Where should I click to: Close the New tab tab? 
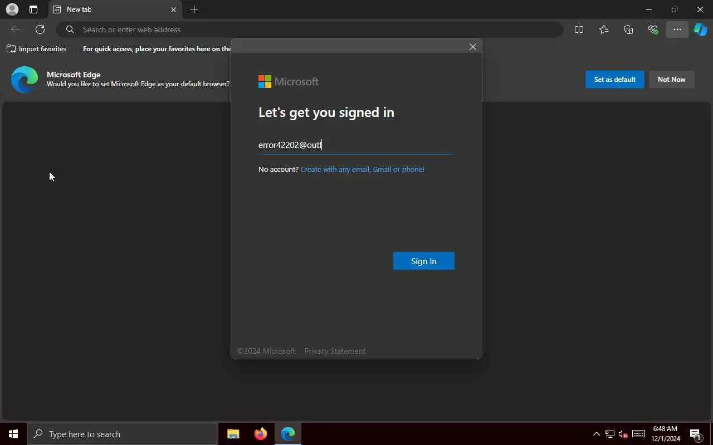pos(173,9)
